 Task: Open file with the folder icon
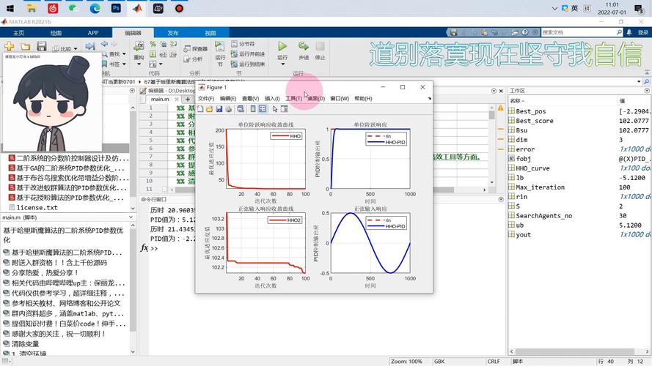point(26,46)
